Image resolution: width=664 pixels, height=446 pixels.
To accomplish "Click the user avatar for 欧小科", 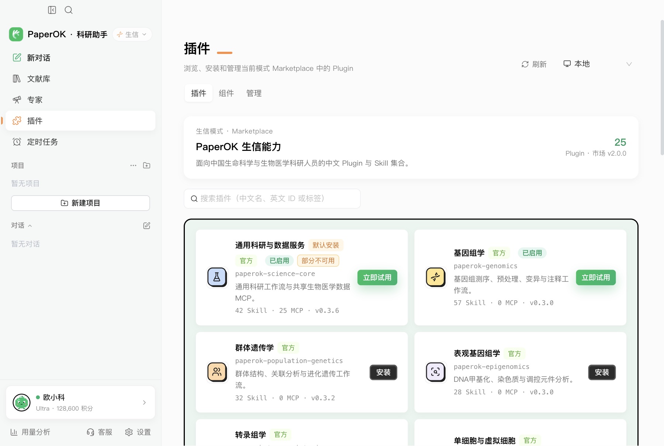I will (x=21, y=402).
